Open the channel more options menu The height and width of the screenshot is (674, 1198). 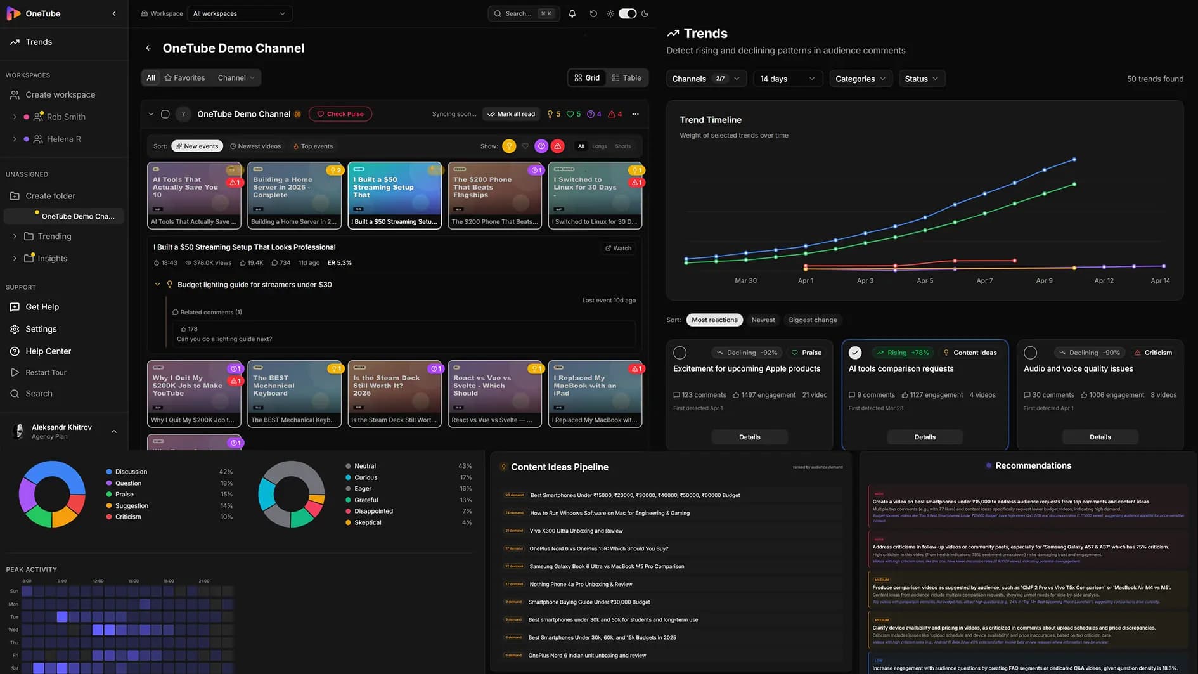[635, 114]
